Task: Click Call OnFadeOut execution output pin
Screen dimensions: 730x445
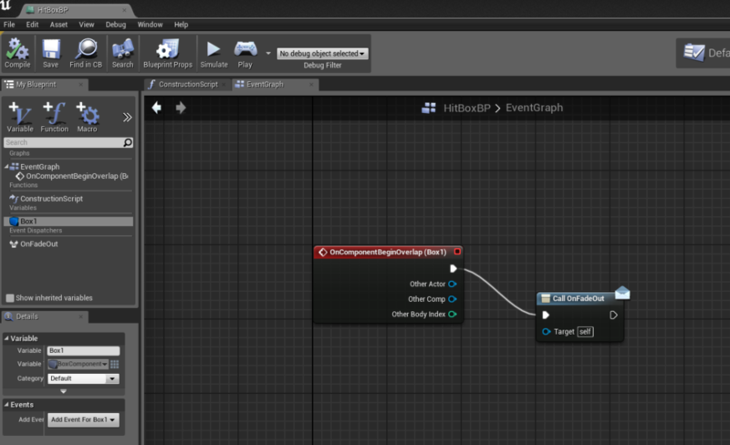Action: [613, 316]
